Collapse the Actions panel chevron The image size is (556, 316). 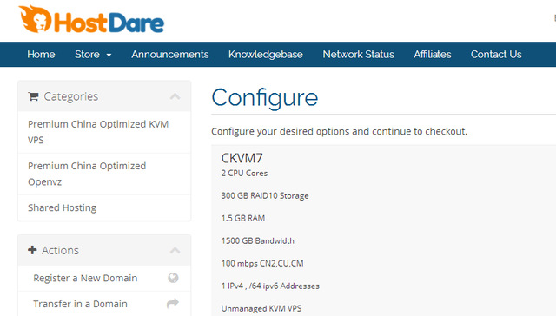175,251
